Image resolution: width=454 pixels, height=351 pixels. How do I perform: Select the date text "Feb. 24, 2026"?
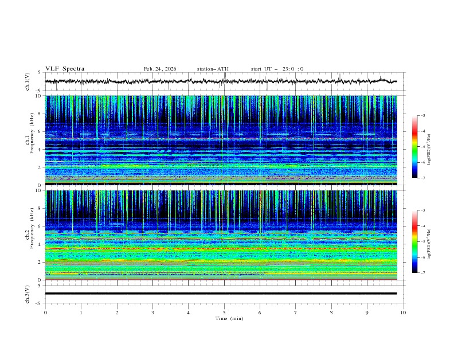tap(160, 69)
